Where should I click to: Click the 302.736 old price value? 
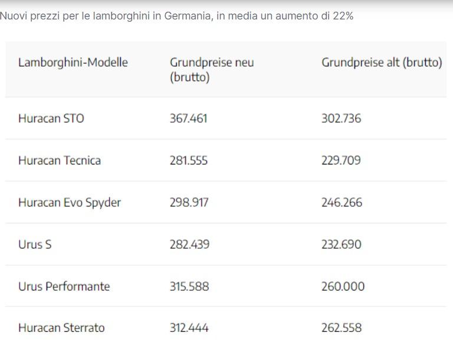click(x=341, y=118)
